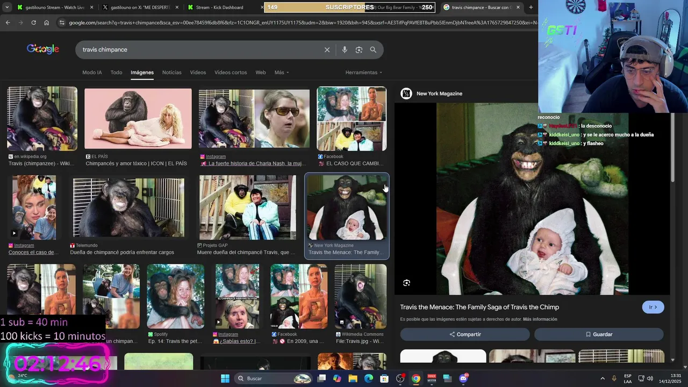Open Task View on taskbar
Image resolution: width=688 pixels, height=387 pixels.
tap(321, 378)
